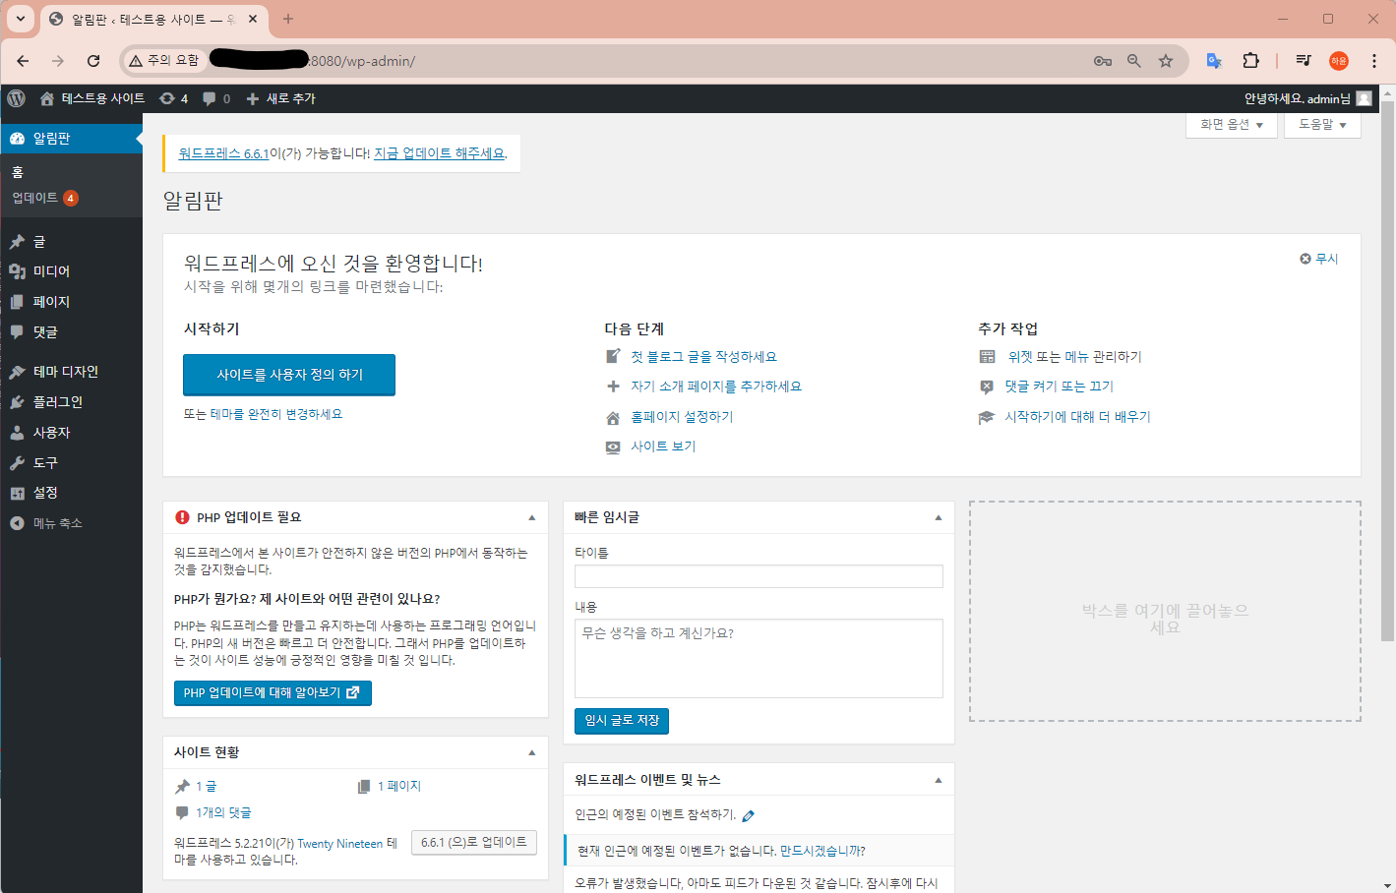
Task: Click zoom magnifier icon in address bar
Action: coord(1134,61)
